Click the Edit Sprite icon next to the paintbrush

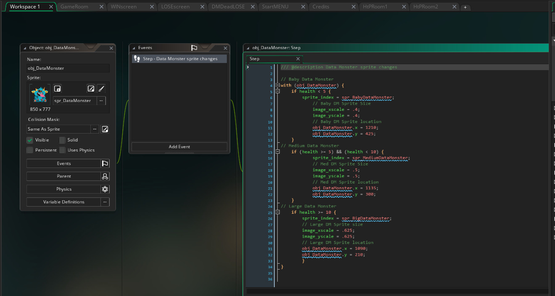[91, 89]
